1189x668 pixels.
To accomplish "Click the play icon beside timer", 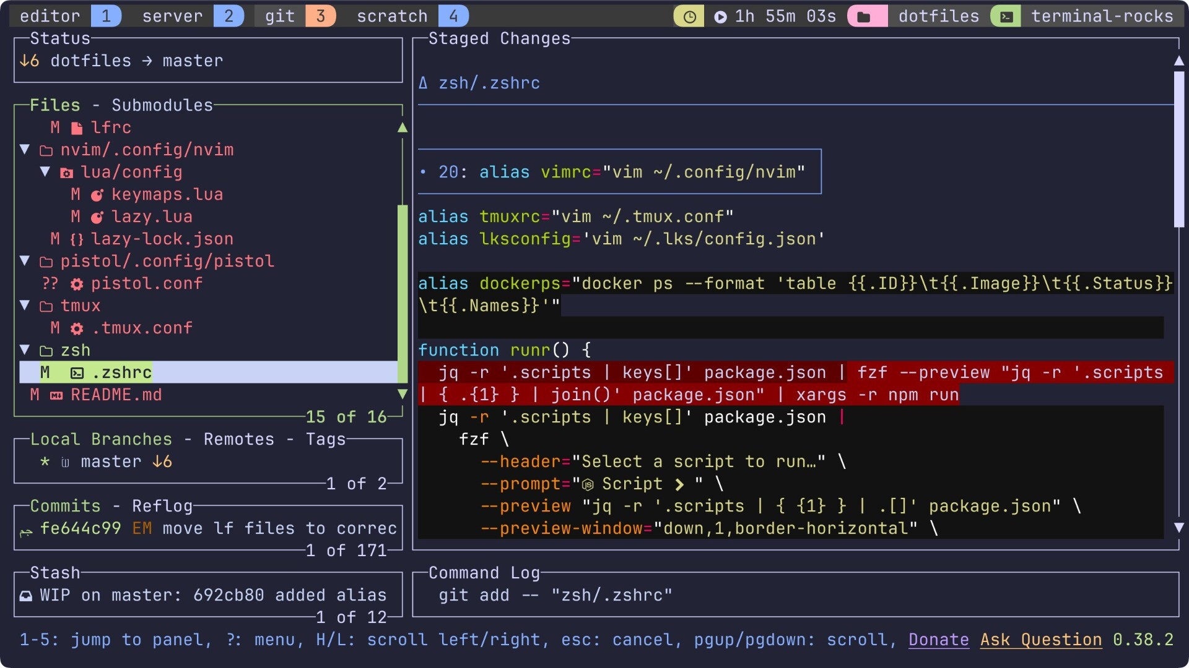I will [720, 17].
